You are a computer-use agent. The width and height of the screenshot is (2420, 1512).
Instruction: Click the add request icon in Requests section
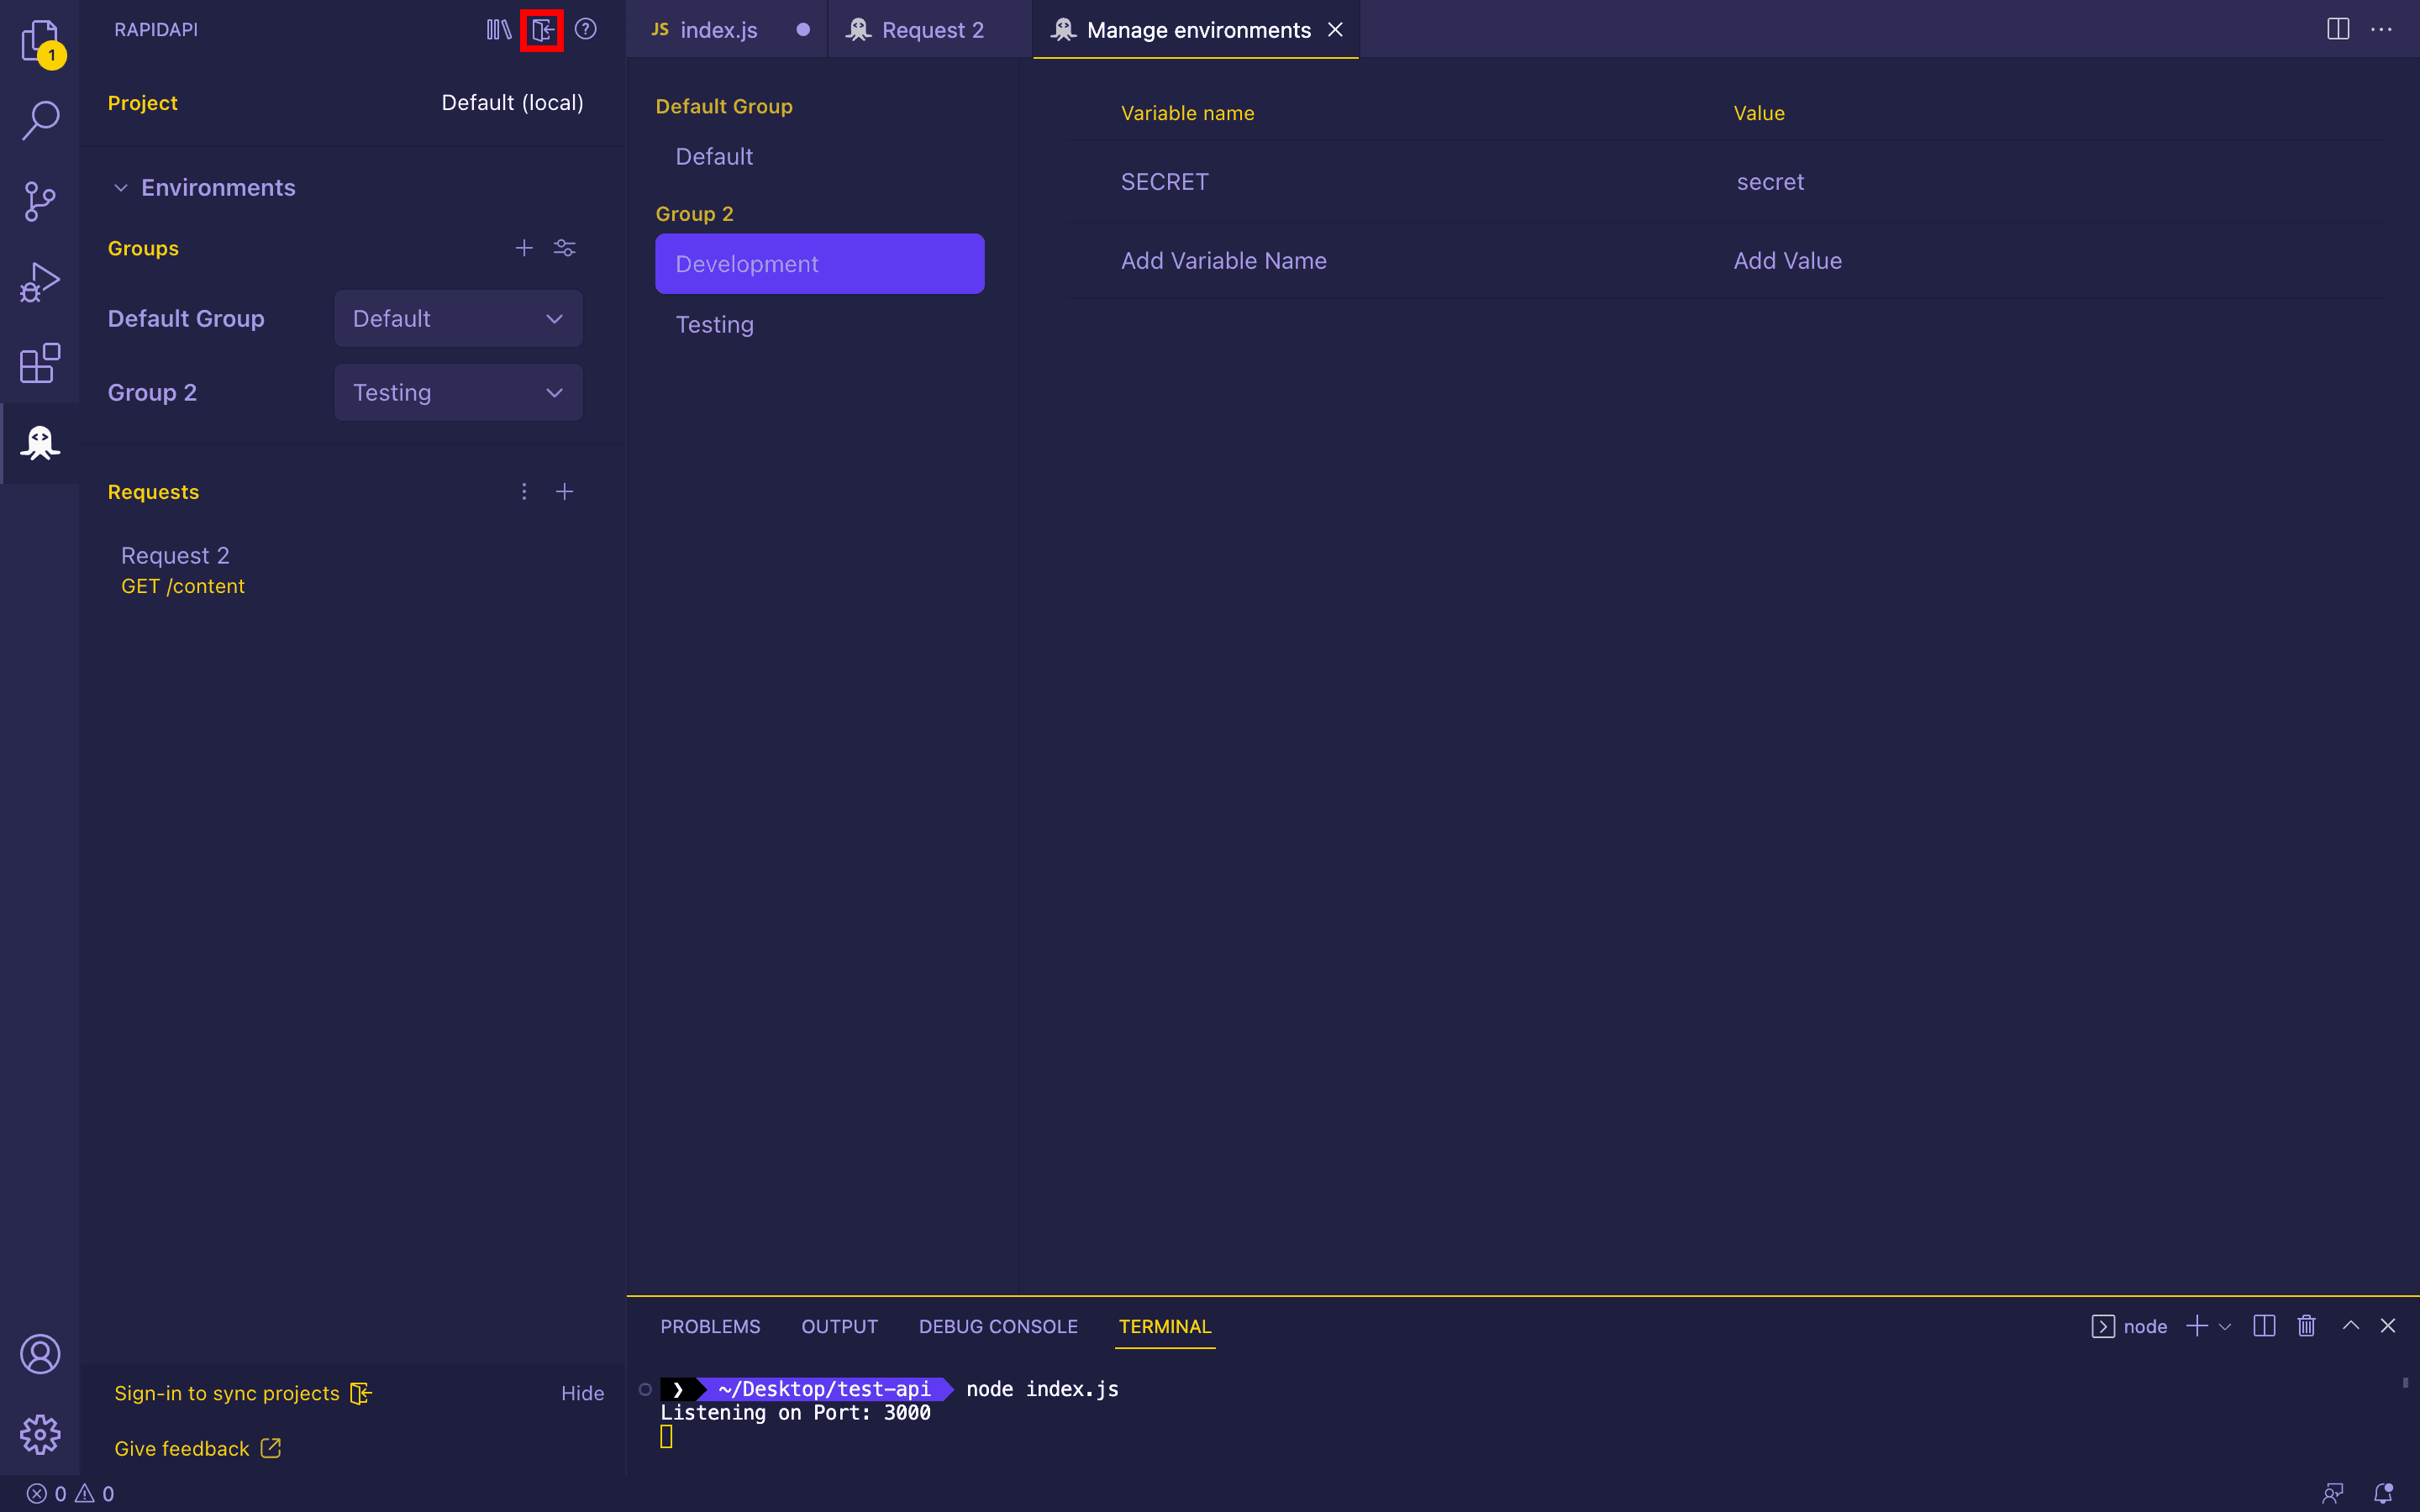click(565, 491)
